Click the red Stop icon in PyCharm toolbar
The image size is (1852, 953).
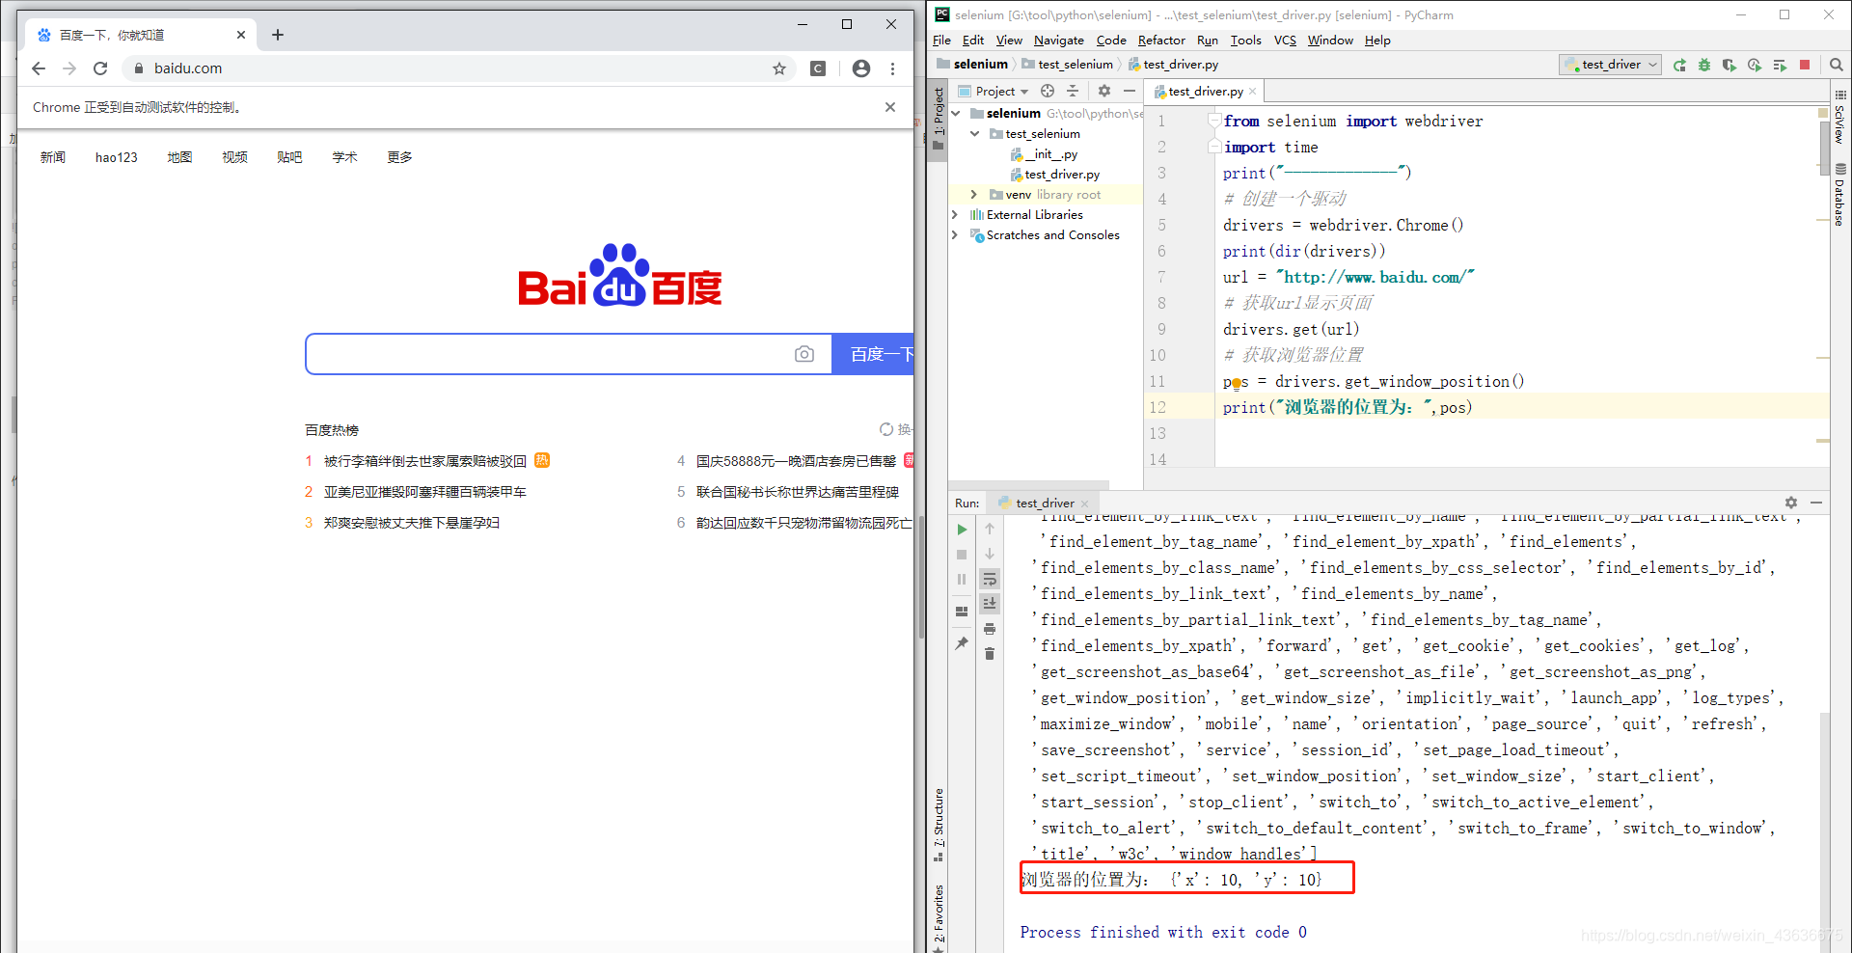(1805, 65)
